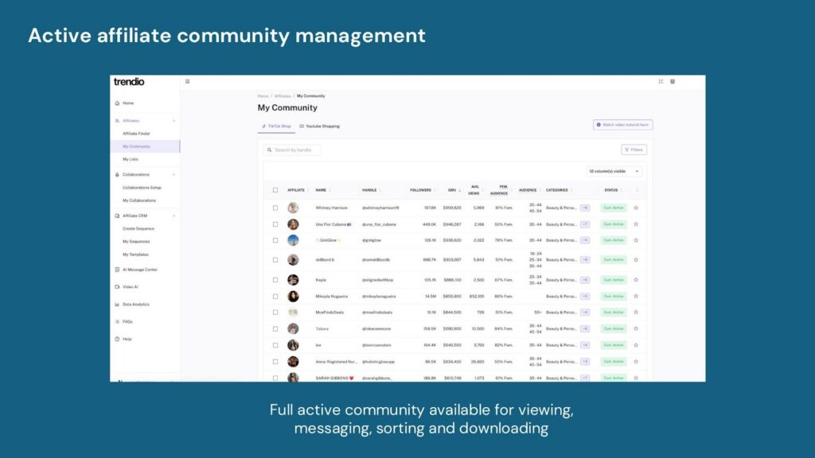Open the 12 column(s) visible dropdown

614,171
